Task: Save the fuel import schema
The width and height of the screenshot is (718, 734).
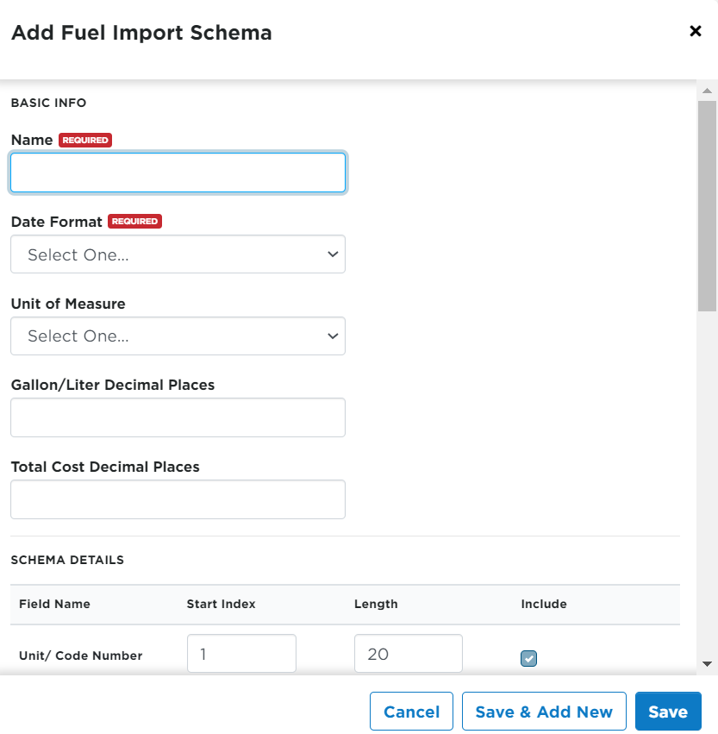Action: 668,712
